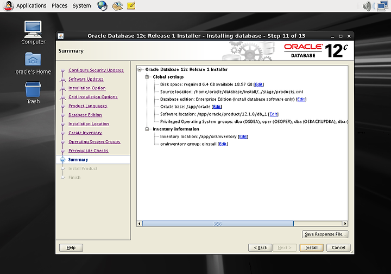The width and height of the screenshot is (391, 274).
Task: Go to Installation Location step
Action: coord(89,124)
